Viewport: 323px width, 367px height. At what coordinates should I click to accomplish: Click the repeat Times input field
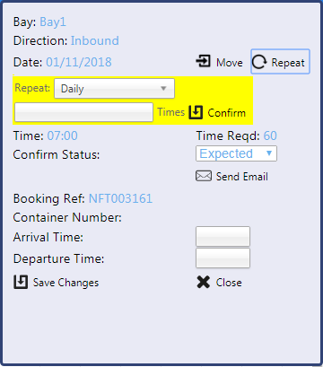click(83, 112)
